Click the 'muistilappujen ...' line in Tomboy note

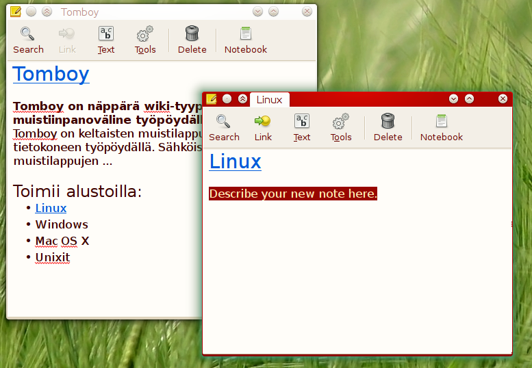click(63, 161)
